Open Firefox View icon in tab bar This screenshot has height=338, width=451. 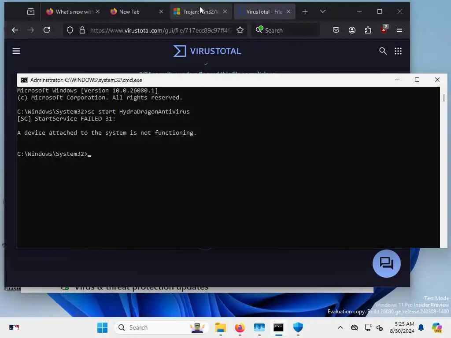point(30,11)
